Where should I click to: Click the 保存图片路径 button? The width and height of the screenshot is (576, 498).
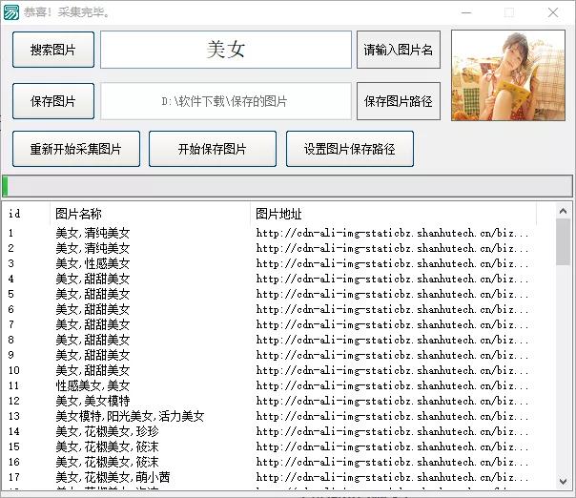tap(399, 101)
